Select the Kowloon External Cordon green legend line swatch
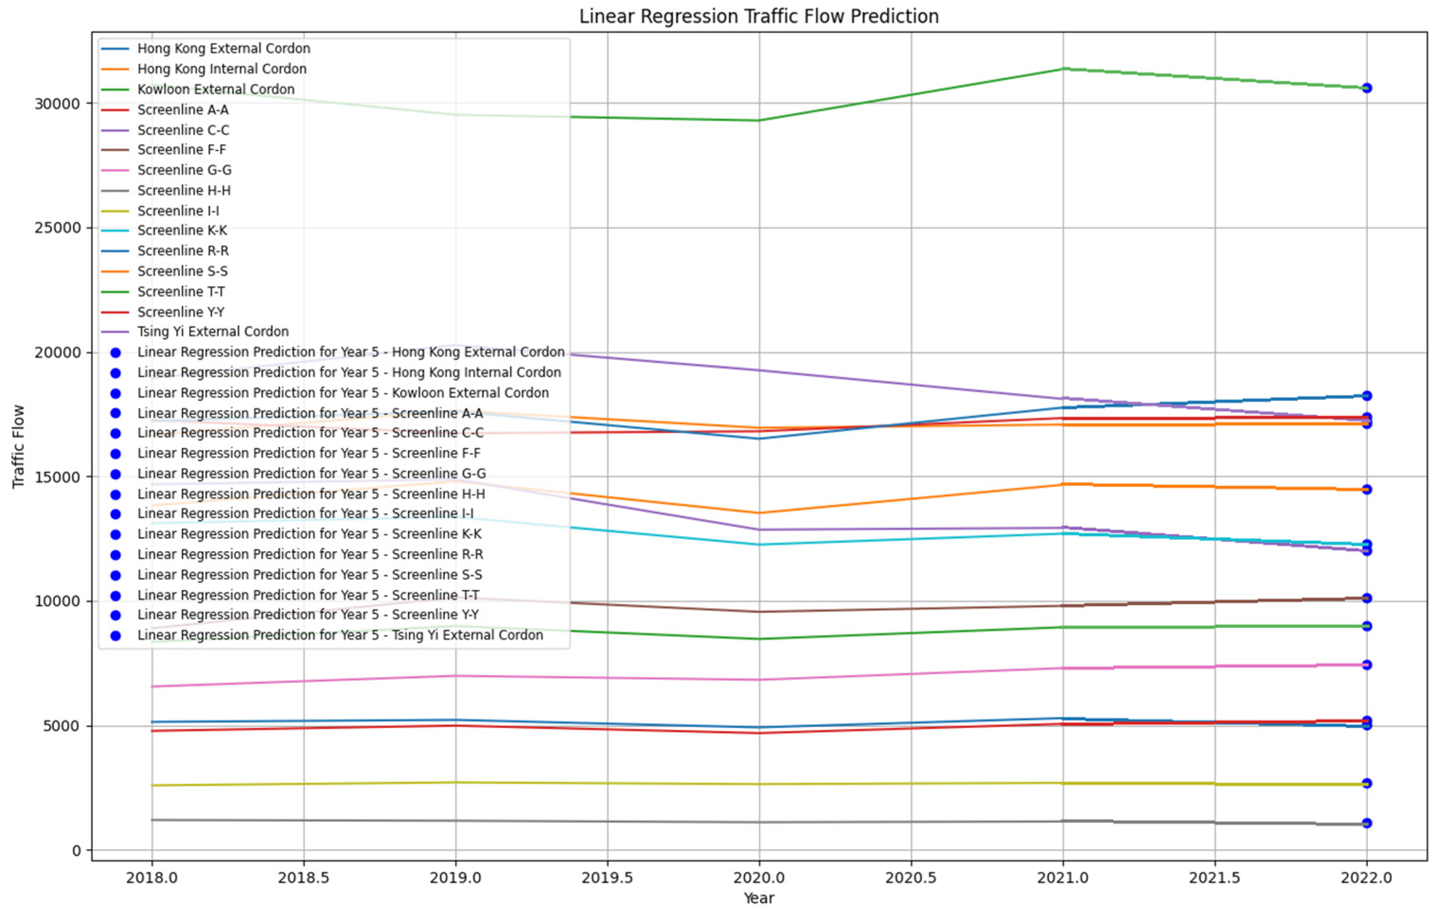 (115, 89)
